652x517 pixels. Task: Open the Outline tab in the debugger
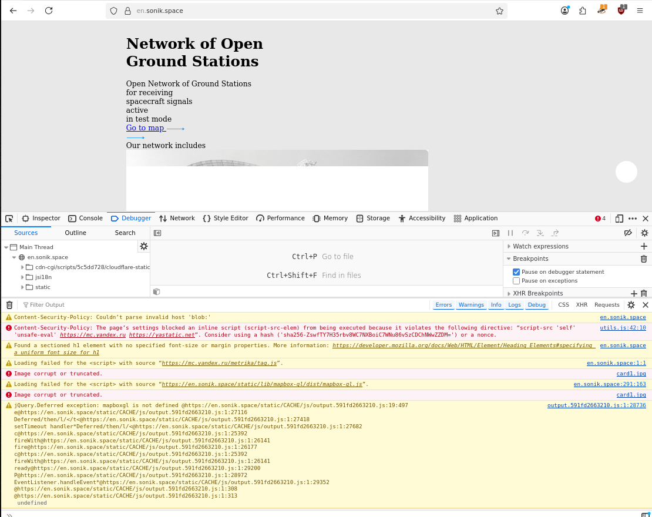tap(75, 233)
